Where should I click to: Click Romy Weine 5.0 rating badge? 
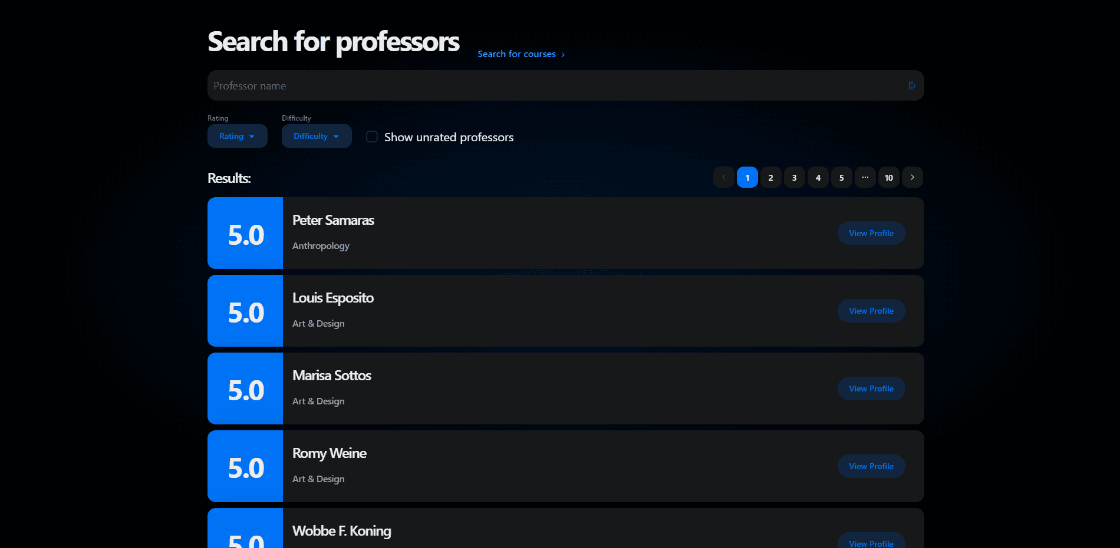(x=245, y=467)
